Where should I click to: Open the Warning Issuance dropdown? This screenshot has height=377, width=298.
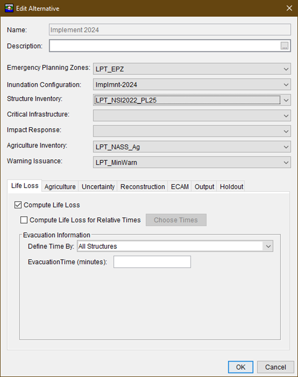(192, 162)
